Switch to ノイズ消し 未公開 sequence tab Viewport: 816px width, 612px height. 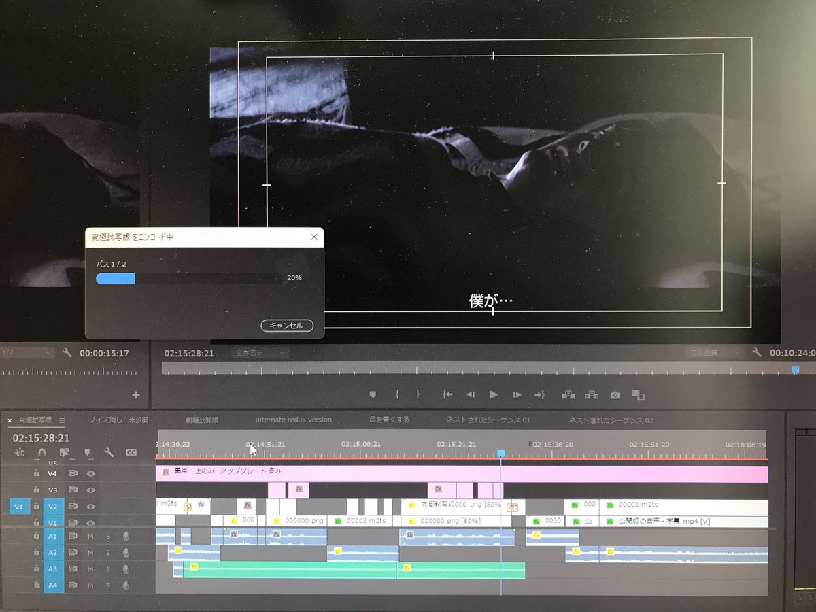119,420
